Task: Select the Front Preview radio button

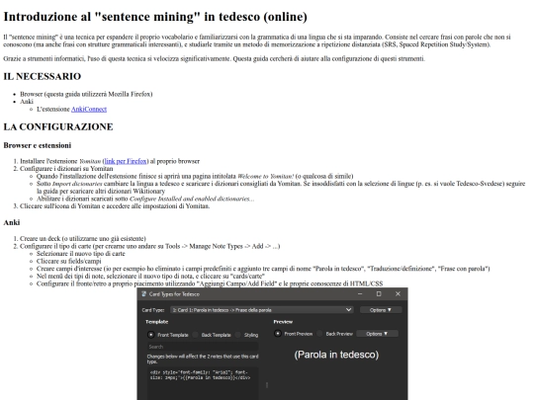Action: [x=278, y=334]
